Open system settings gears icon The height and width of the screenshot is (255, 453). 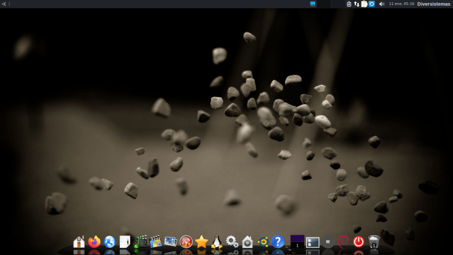232,242
